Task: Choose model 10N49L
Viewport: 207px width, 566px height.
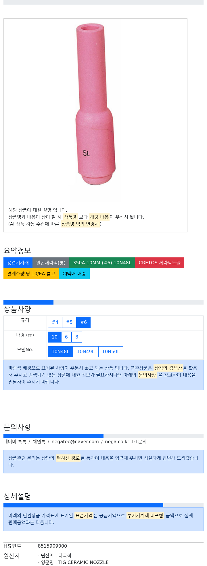Action: 86,351
